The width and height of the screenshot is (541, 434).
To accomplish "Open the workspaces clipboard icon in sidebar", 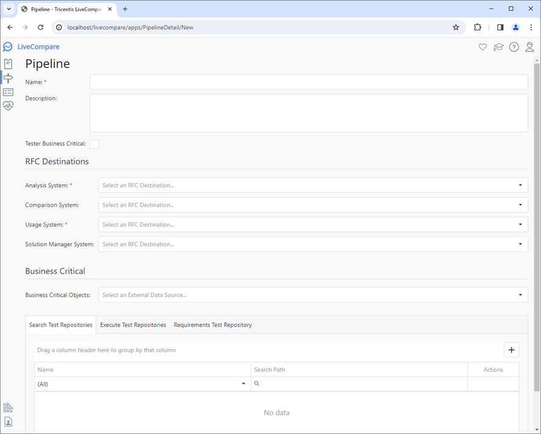I will click(8, 63).
